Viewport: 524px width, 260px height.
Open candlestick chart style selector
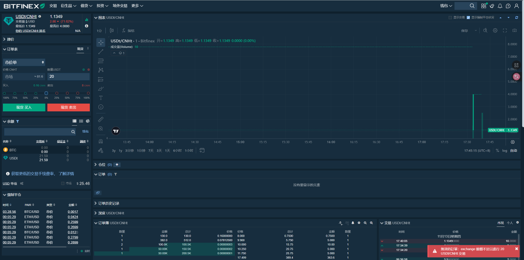112,31
